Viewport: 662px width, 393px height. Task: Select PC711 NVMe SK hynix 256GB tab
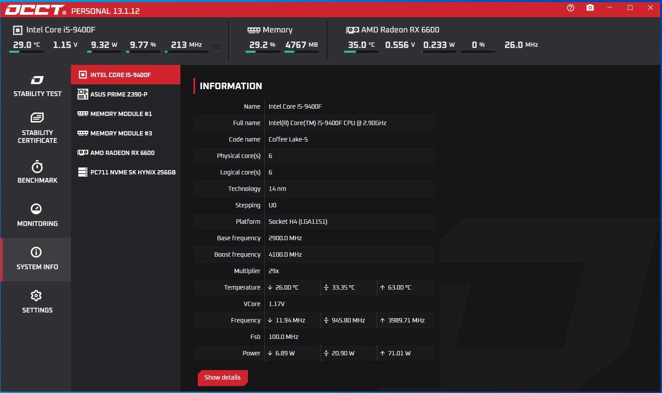[125, 172]
